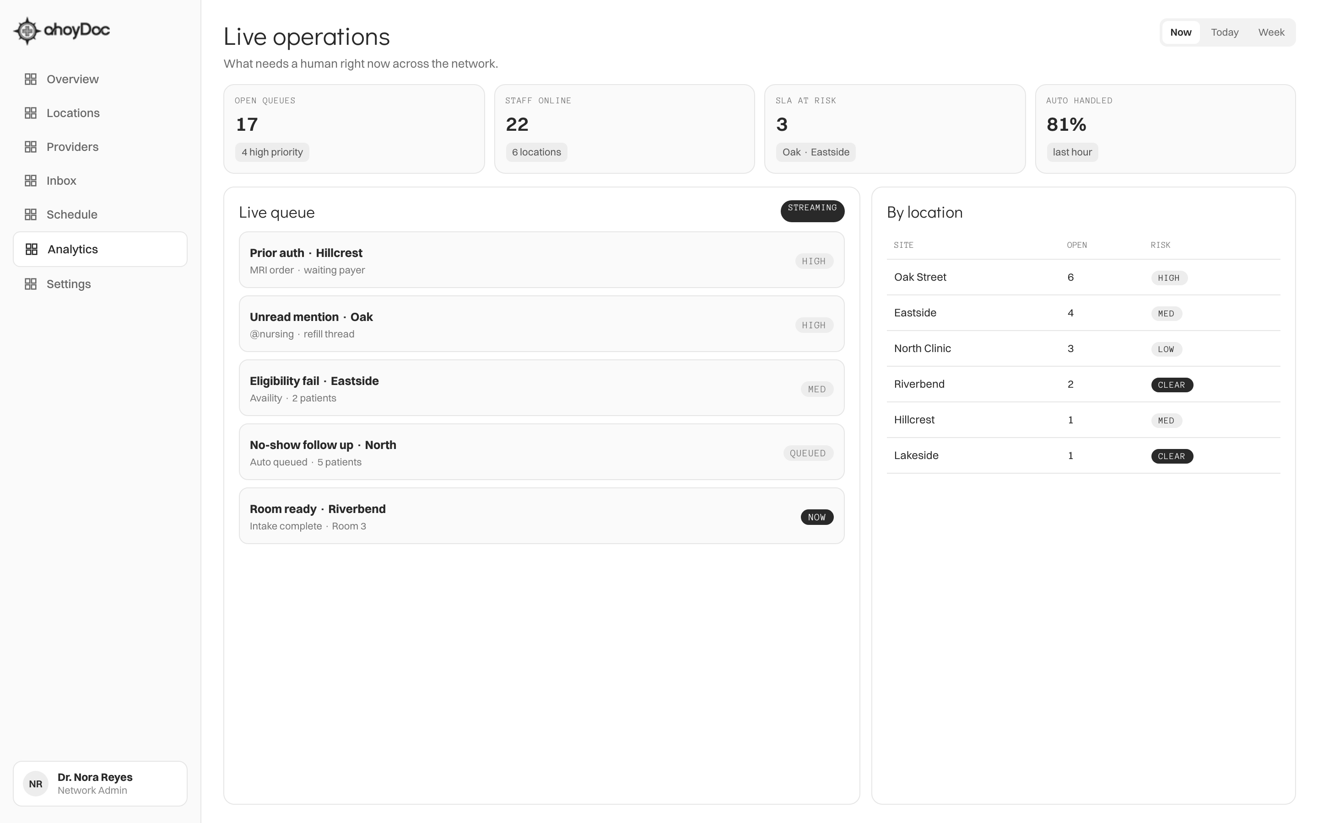Open the Overview page
The height and width of the screenshot is (823, 1318).
point(100,80)
